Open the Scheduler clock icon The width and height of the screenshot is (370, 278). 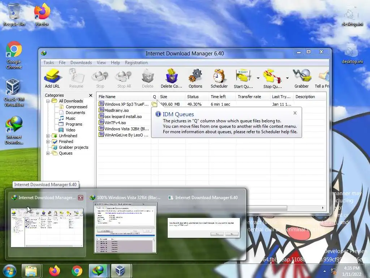pyautogui.click(x=219, y=79)
